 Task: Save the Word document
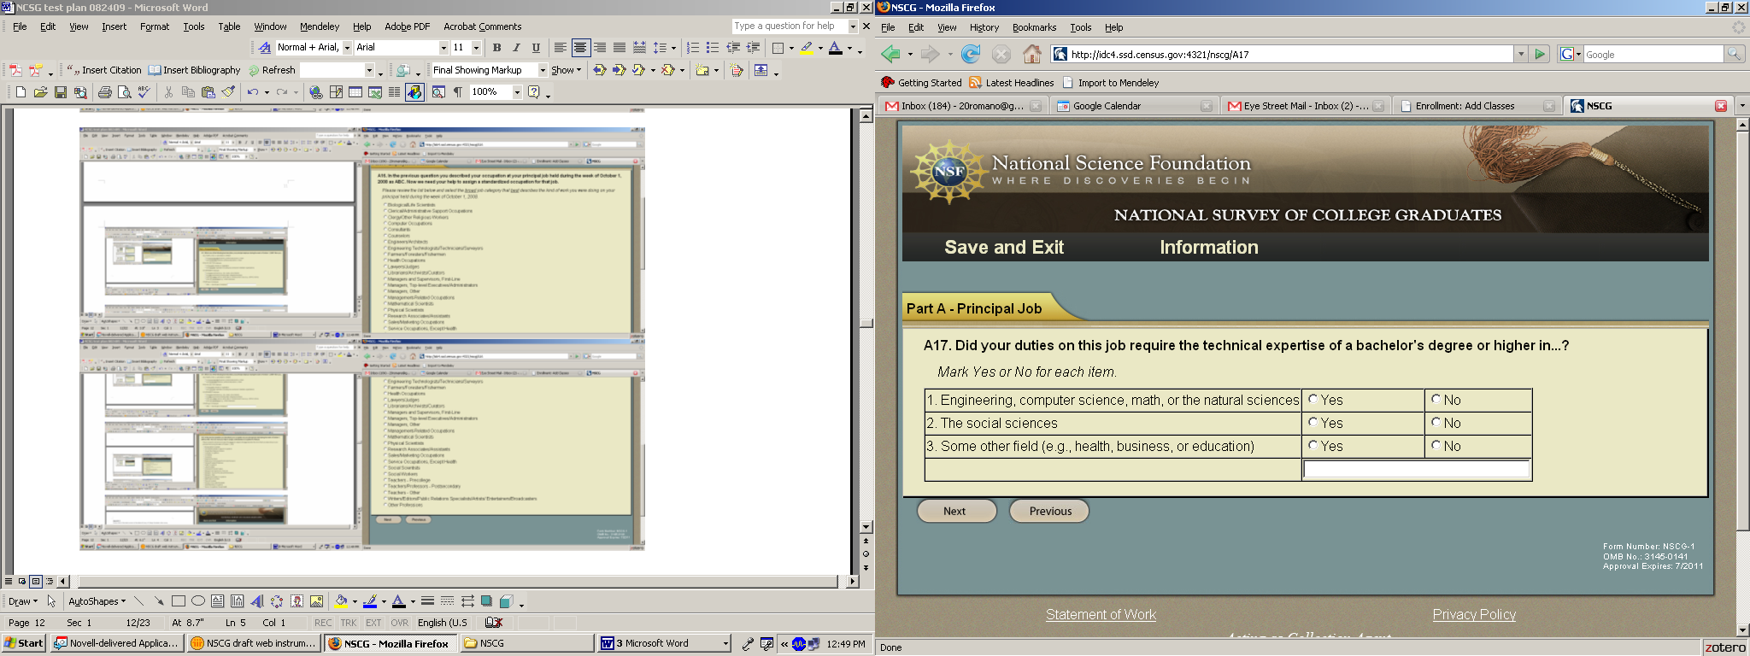click(61, 92)
